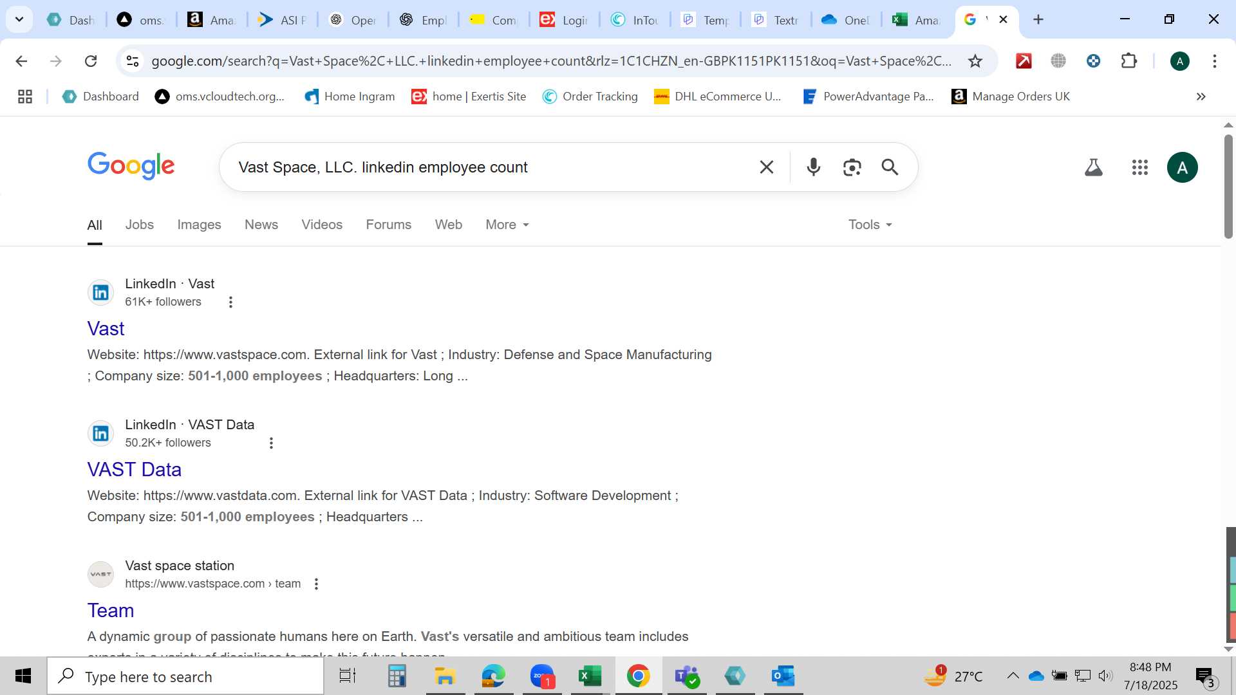Screen dimensions: 1236x695
Task: Click the red arrow extension icon
Action: click(1024, 61)
